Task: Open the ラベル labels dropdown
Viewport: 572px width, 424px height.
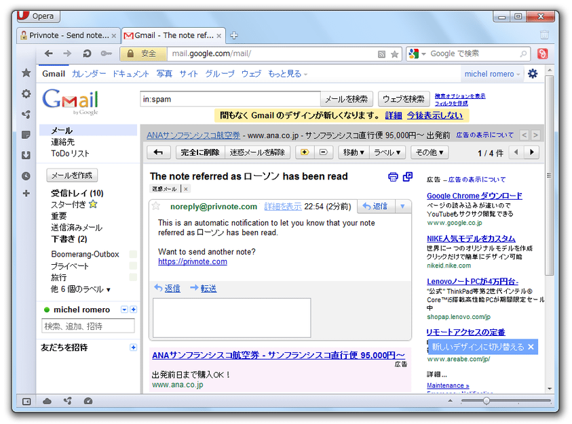Action: coord(387,152)
